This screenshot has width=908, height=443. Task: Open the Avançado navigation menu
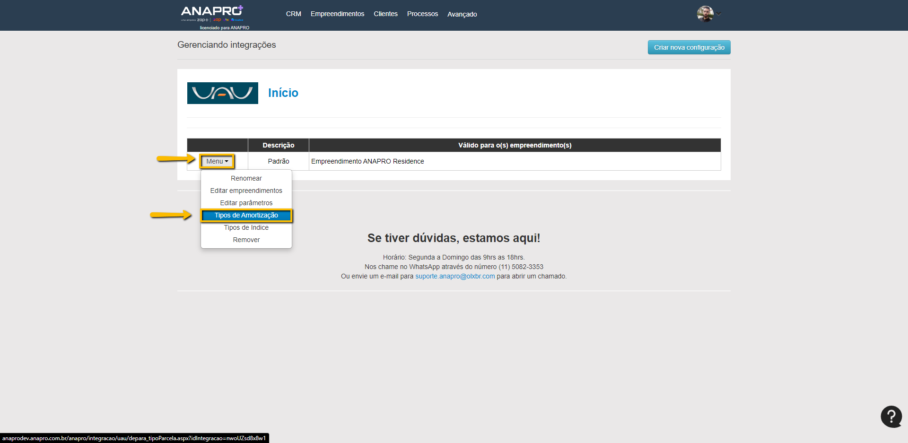(x=462, y=14)
